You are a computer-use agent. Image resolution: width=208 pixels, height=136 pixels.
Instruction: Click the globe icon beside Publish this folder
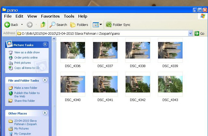[x=11, y=93]
